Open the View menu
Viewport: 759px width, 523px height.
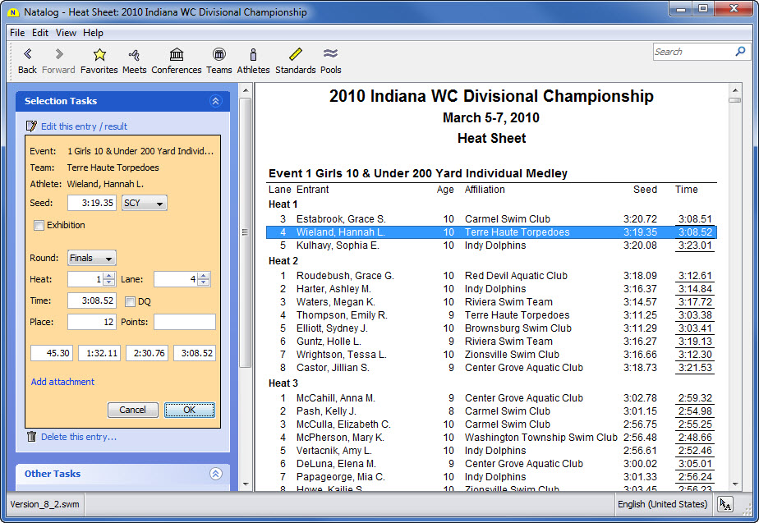[66, 33]
